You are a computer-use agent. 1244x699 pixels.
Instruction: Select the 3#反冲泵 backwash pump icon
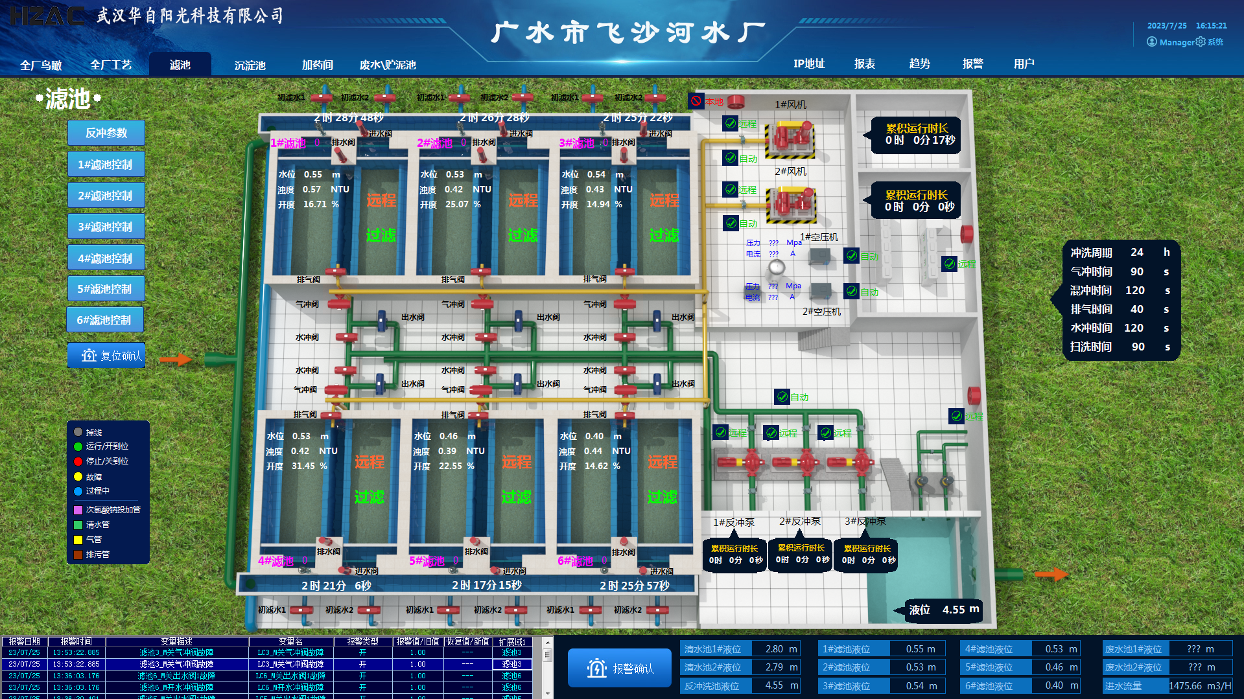(854, 463)
